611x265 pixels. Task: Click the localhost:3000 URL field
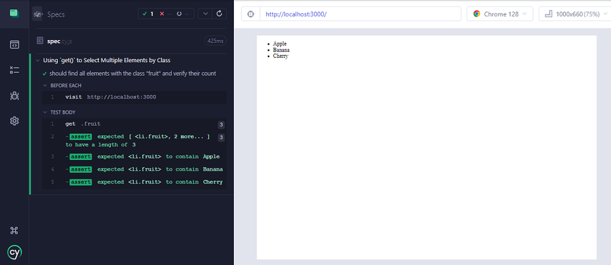[x=360, y=14]
